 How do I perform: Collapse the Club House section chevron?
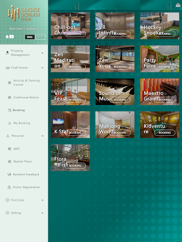(x=43, y=68)
